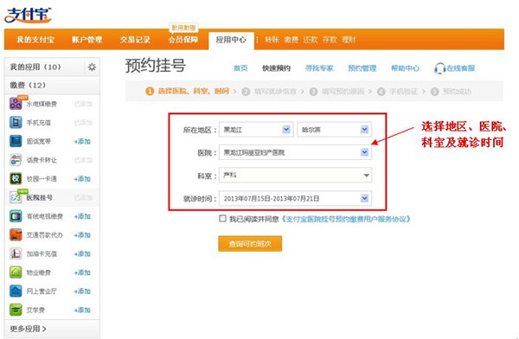Viewport: 519px width, 339px height.
Task: Open the 预约管理 link
Action: coord(362,68)
